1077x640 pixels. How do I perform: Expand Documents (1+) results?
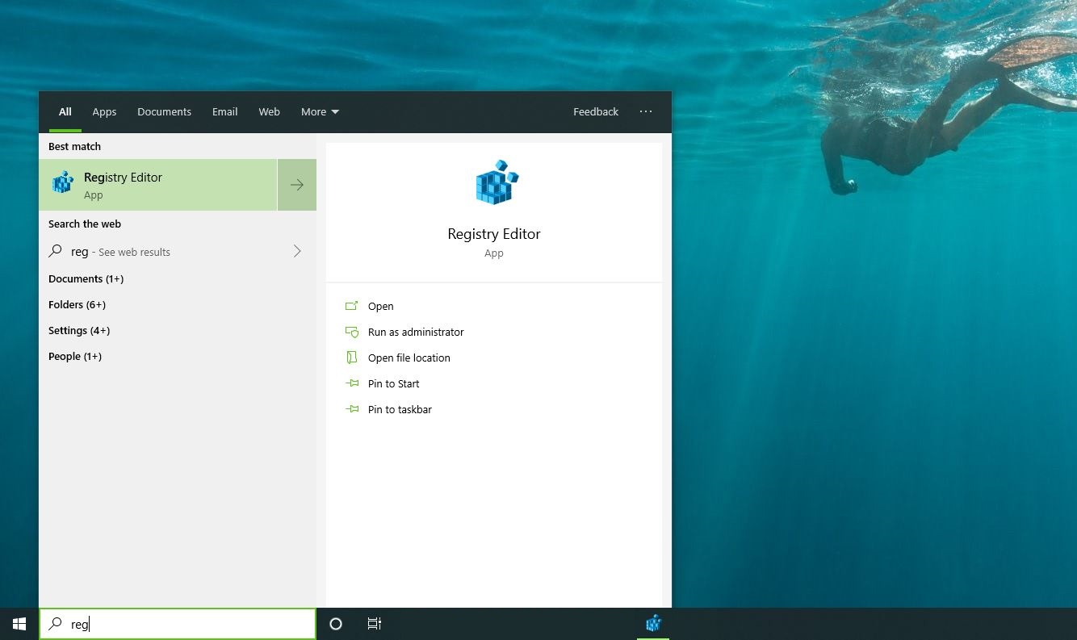coord(86,278)
